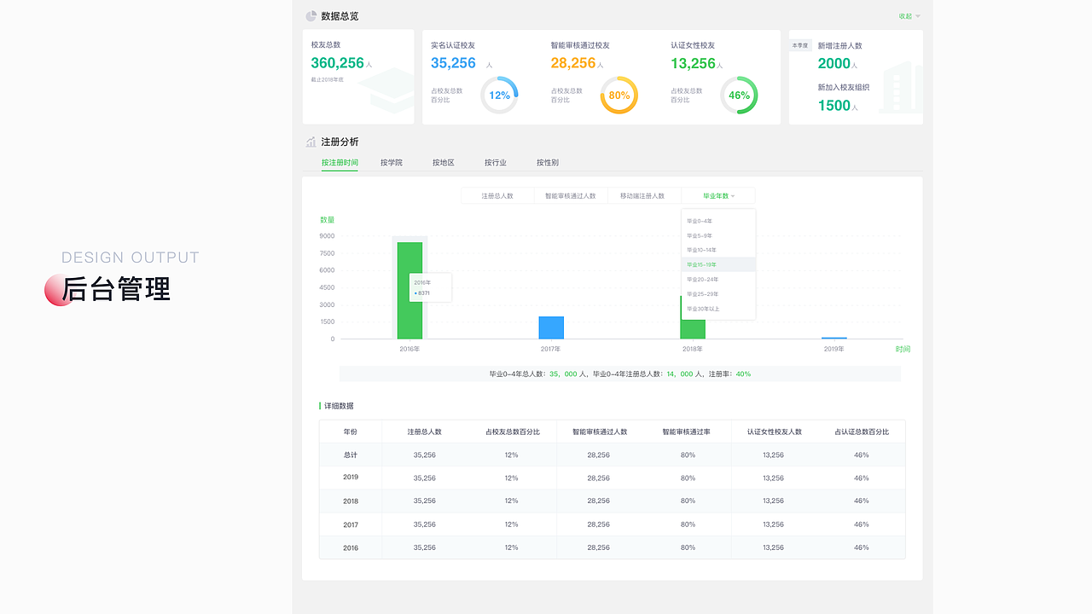
Task: Switch to the 按性别 tab
Action: pyautogui.click(x=548, y=162)
